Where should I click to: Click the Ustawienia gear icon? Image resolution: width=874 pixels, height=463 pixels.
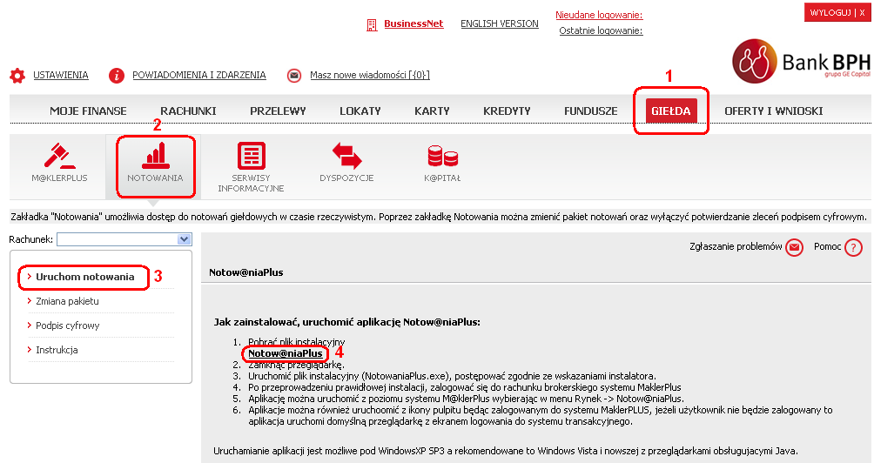17,76
